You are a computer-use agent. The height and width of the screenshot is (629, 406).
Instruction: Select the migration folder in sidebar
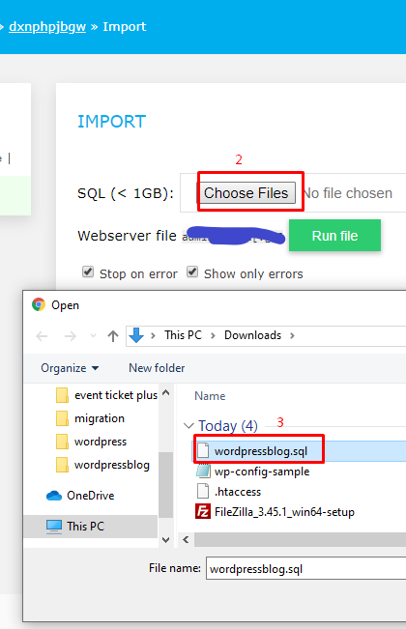100,418
